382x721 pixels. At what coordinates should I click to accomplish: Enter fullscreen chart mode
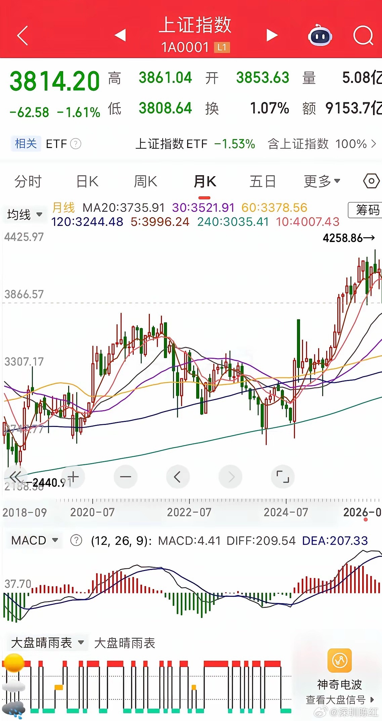[x=283, y=477]
